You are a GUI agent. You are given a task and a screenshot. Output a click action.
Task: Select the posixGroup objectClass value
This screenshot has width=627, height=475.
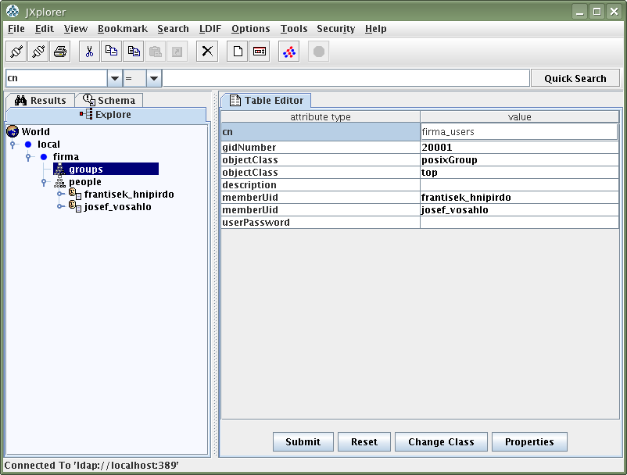point(519,160)
